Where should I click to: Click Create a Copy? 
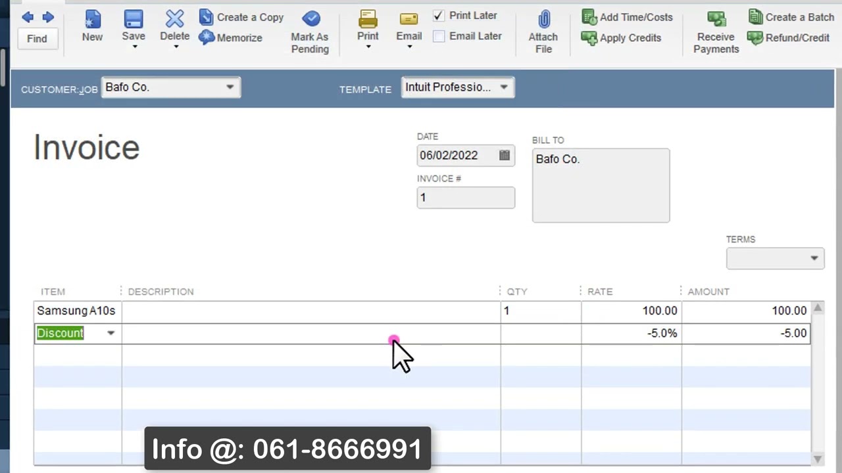coord(241,17)
